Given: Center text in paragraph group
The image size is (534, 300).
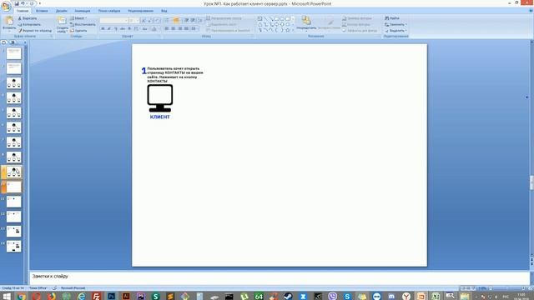Looking at the screenshot, I should 173,29.
